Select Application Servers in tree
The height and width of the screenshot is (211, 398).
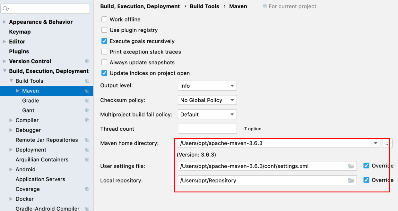40,179
